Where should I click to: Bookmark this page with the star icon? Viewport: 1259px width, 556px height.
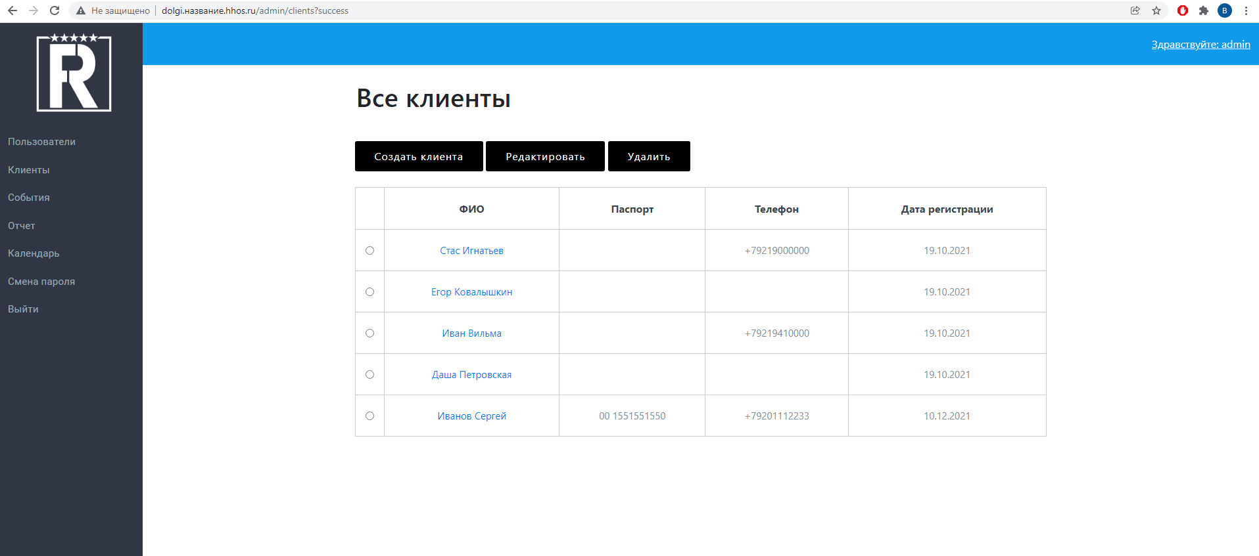(1156, 11)
